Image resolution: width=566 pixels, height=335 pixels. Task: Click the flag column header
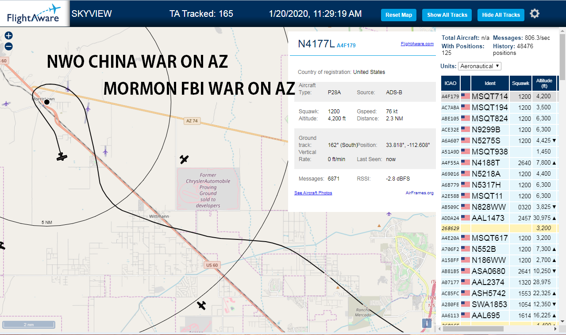(466, 83)
